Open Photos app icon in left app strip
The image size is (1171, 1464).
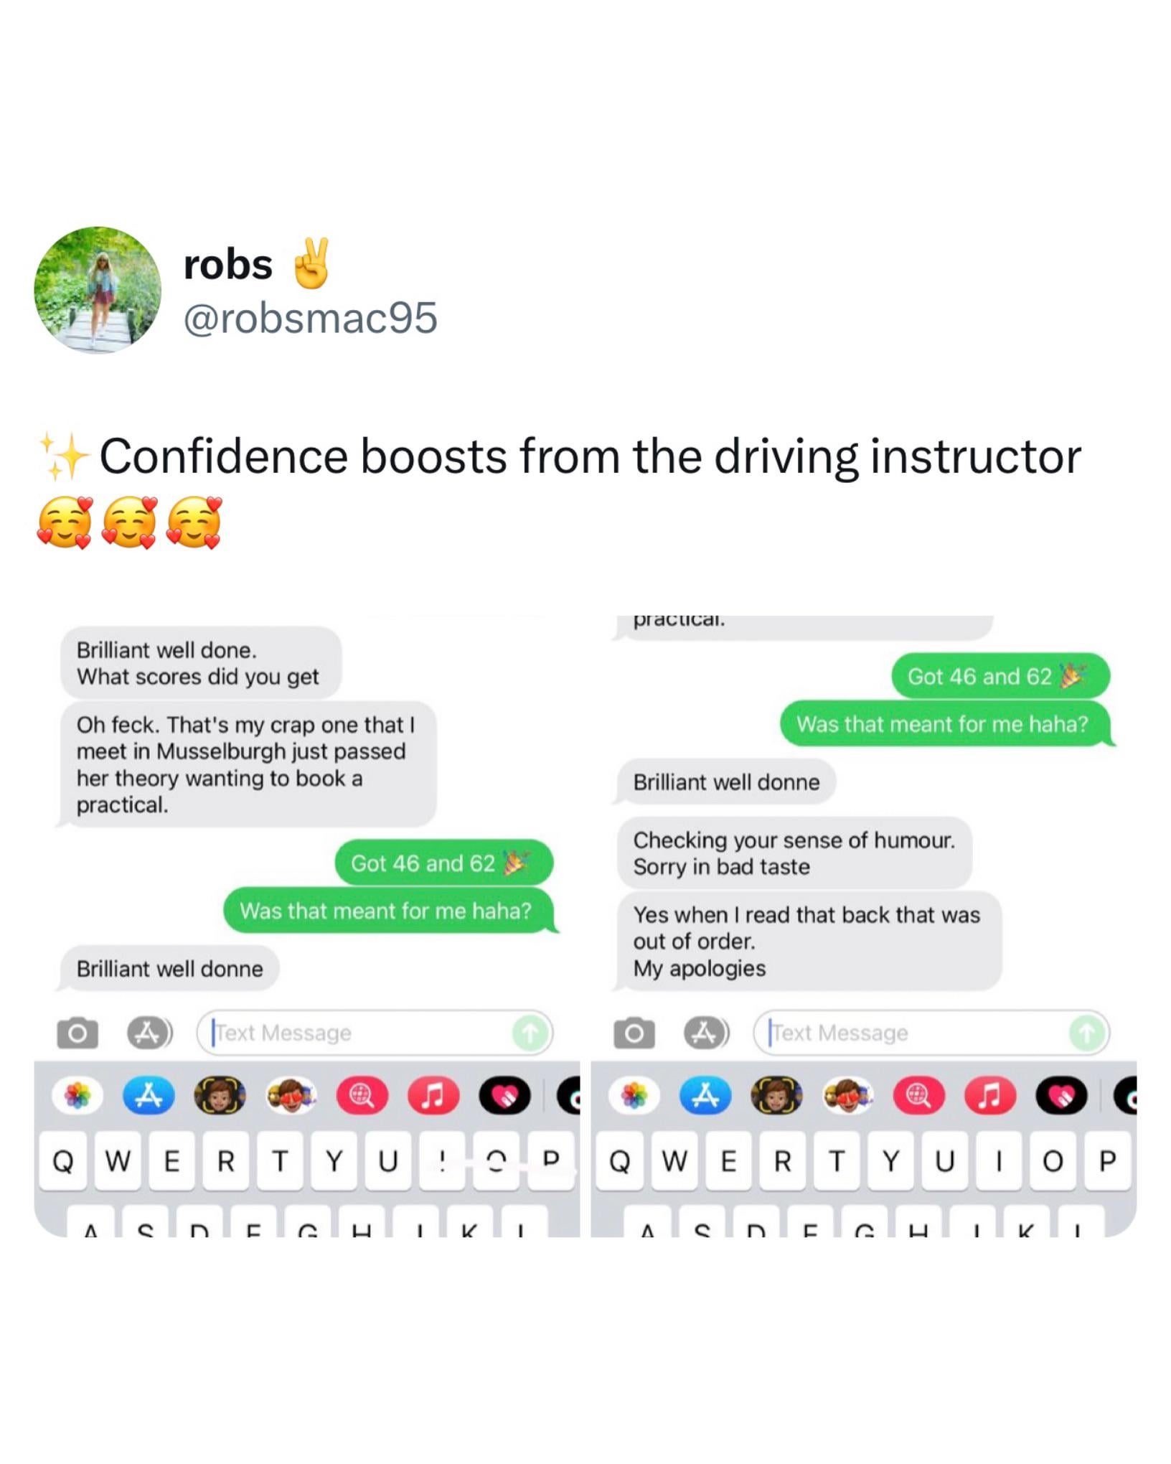tap(77, 1095)
